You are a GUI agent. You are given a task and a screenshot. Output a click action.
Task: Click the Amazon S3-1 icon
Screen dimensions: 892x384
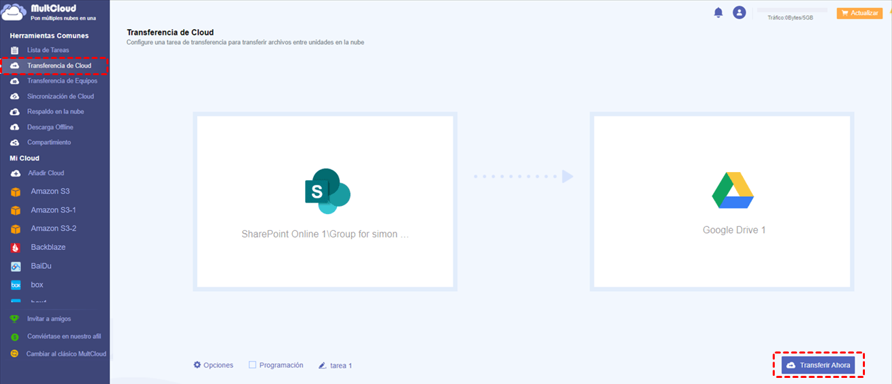pos(16,210)
